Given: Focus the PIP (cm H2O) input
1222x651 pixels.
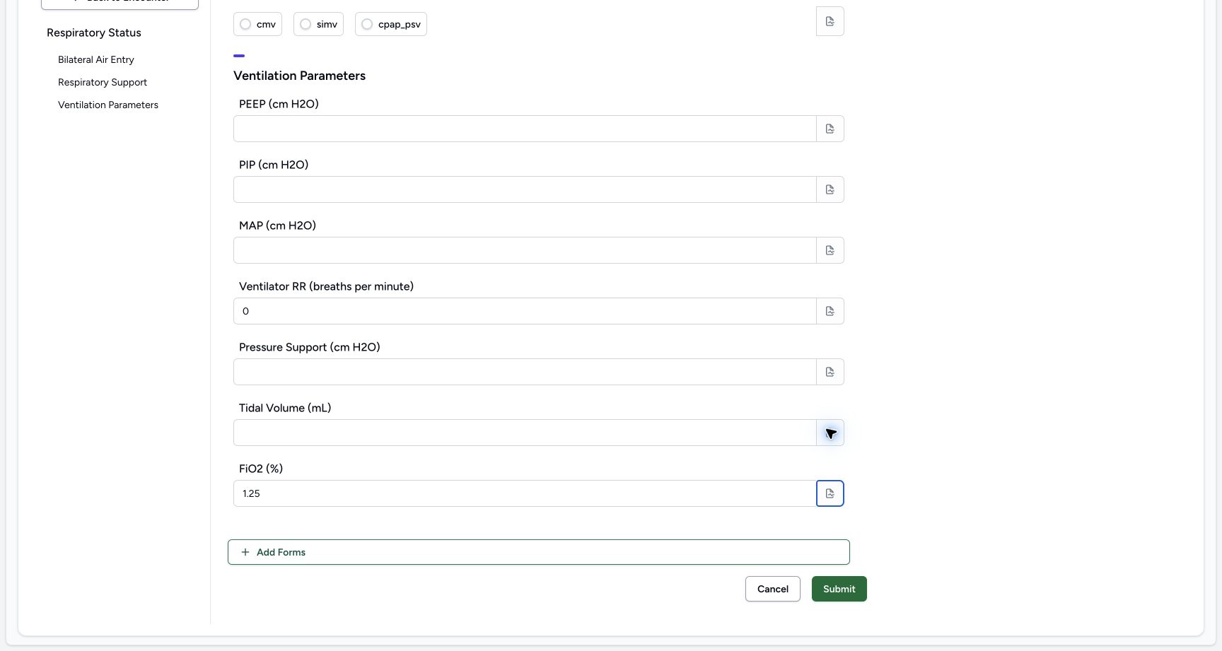Looking at the screenshot, I should click(x=525, y=189).
